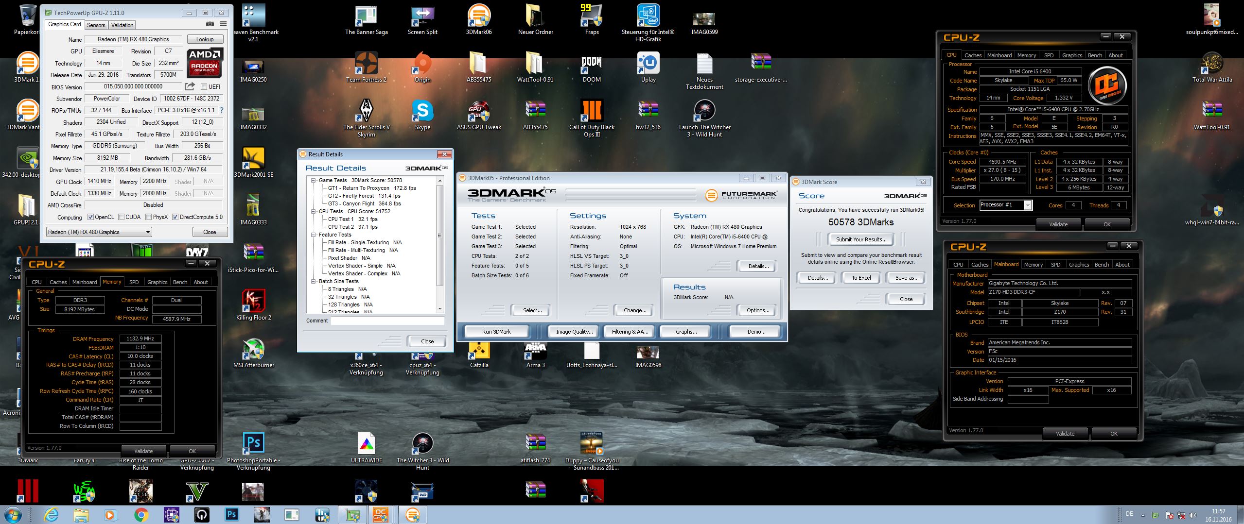This screenshot has width=1244, height=524.
Task: Launch Team Fortress 2 from desktop
Action: pyautogui.click(x=366, y=67)
